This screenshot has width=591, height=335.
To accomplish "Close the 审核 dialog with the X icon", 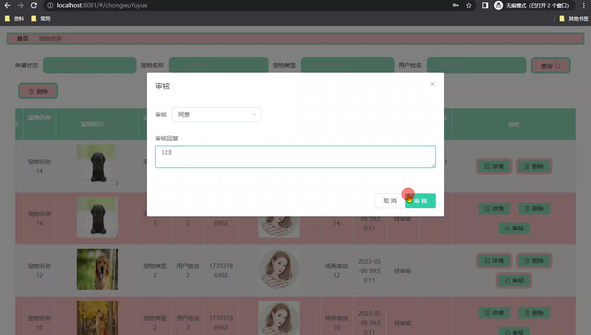I will point(432,84).
